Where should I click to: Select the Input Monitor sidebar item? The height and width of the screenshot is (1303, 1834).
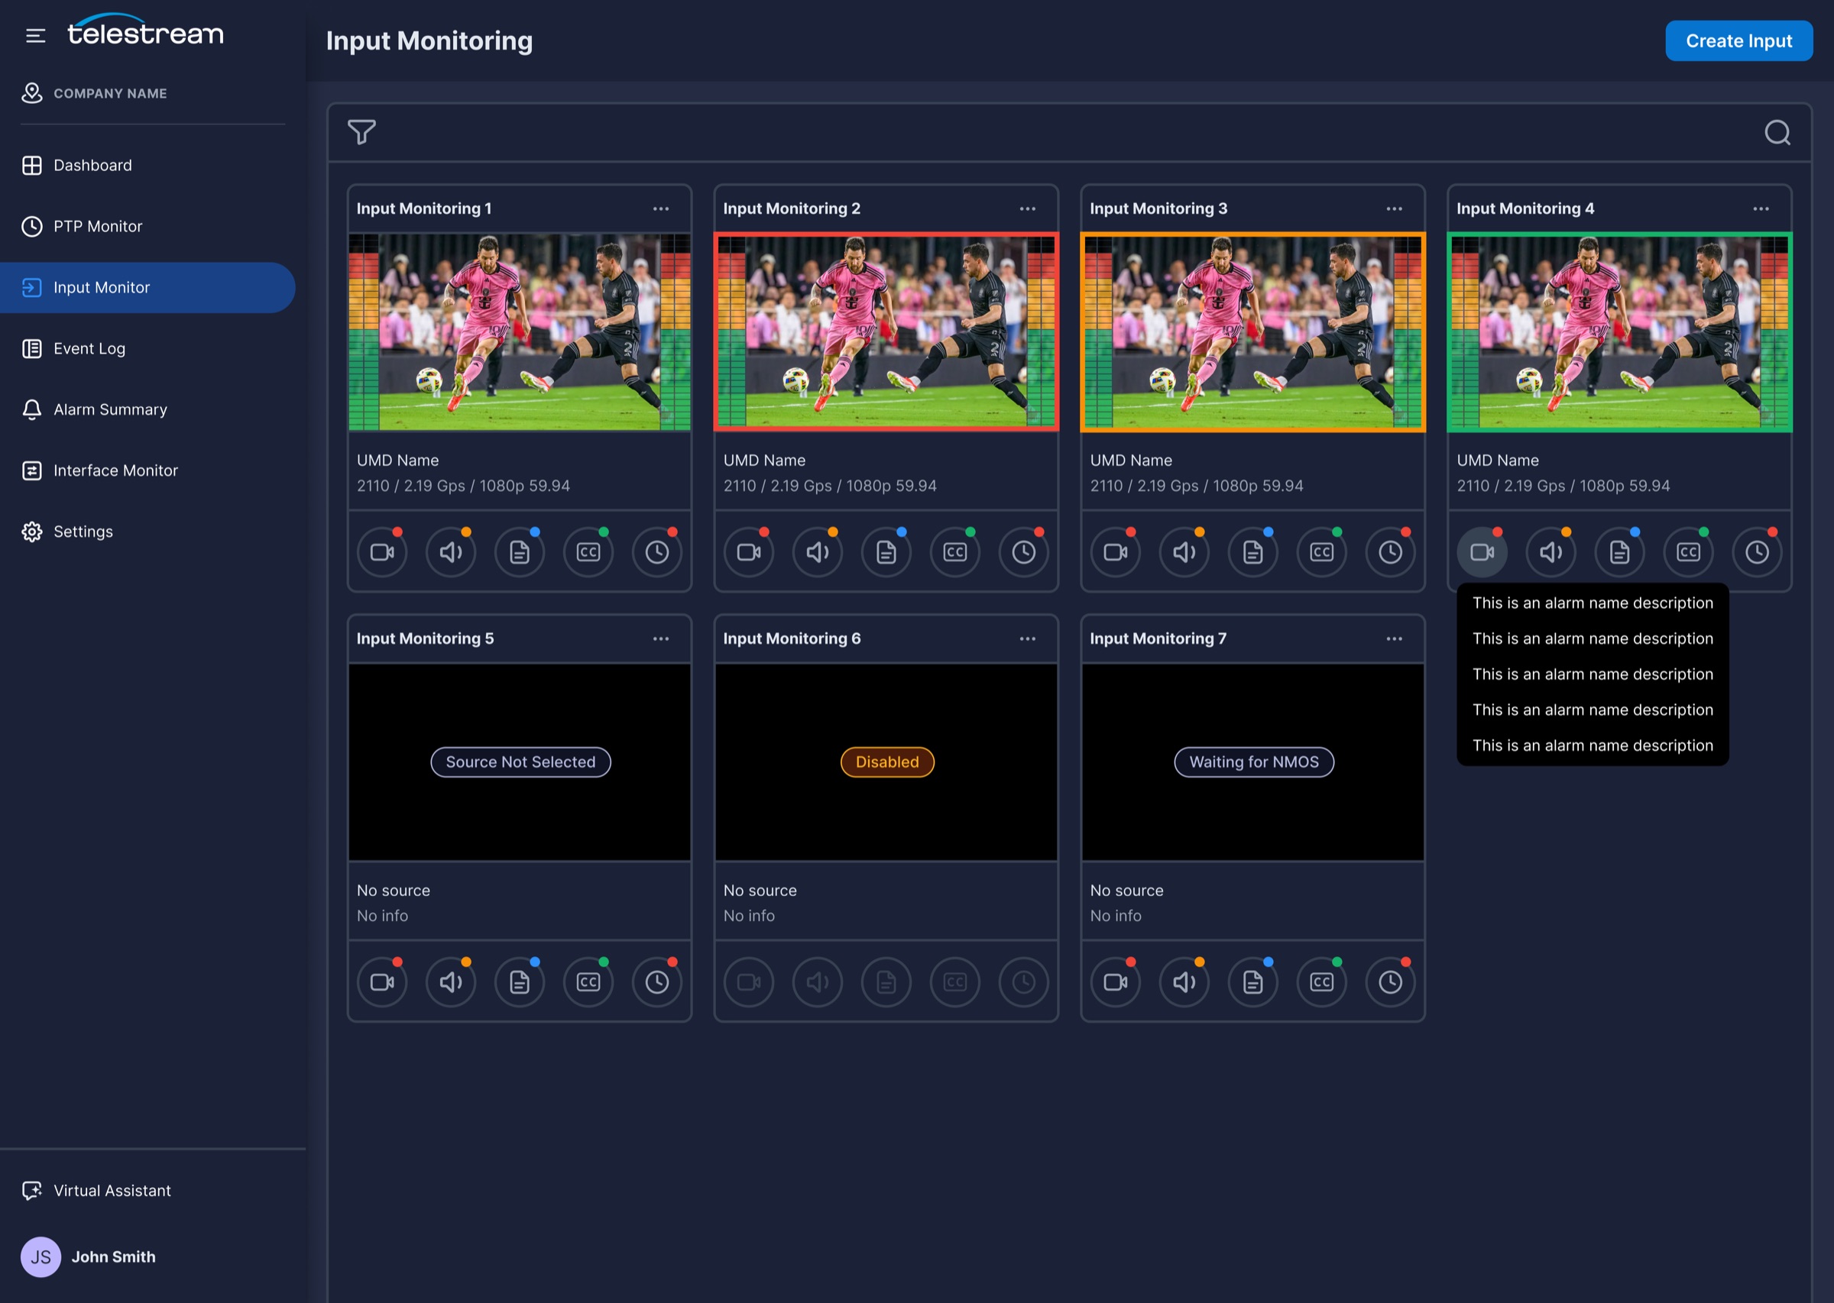(147, 287)
